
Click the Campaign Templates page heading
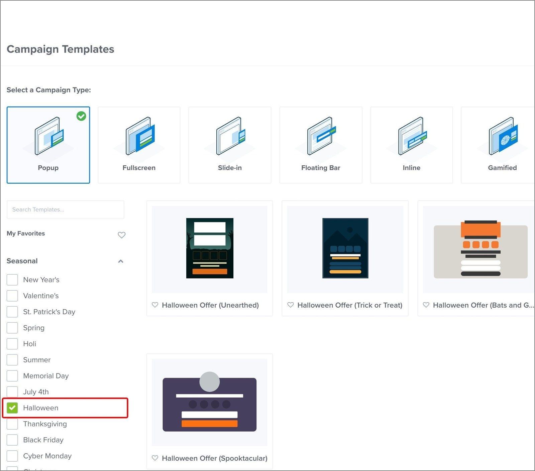(61, 49)
